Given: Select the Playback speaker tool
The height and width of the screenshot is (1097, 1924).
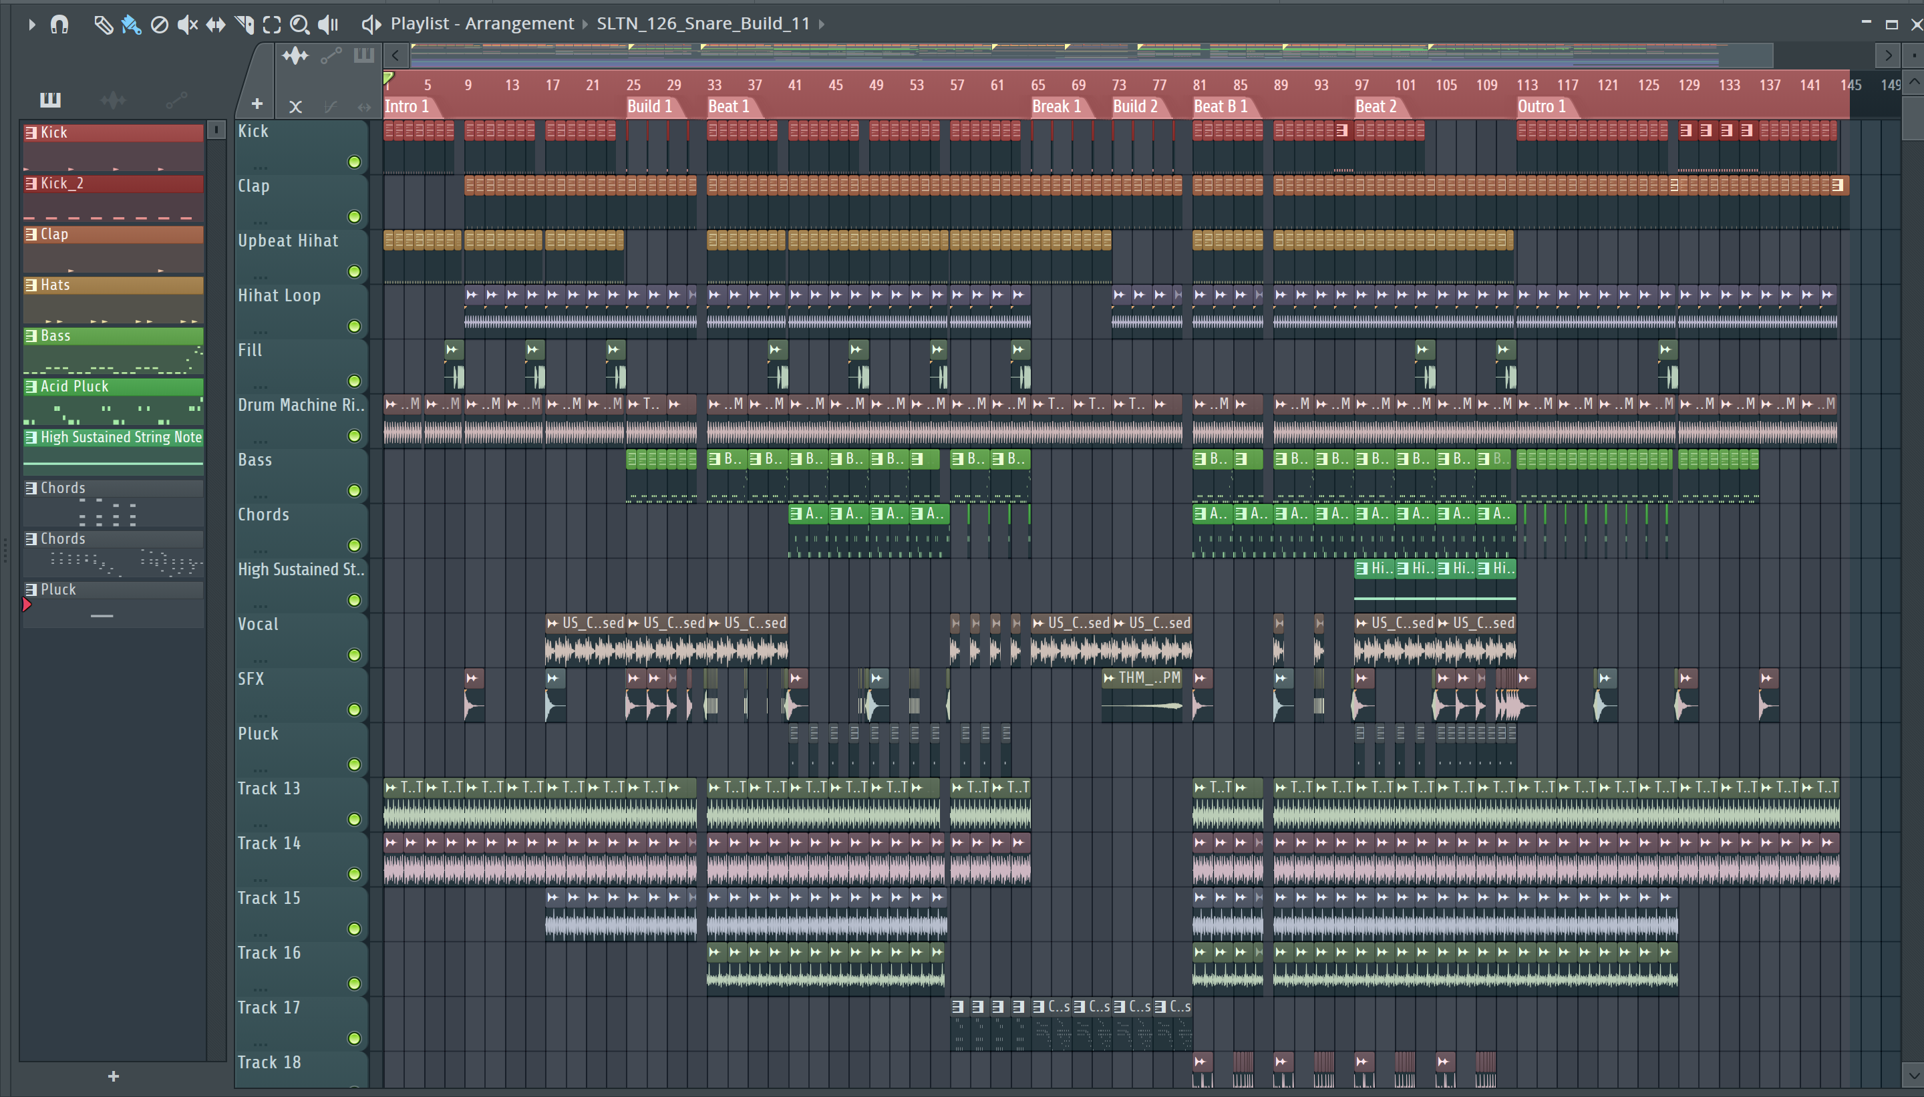Looking at the screenshot, I should point(329,25).
